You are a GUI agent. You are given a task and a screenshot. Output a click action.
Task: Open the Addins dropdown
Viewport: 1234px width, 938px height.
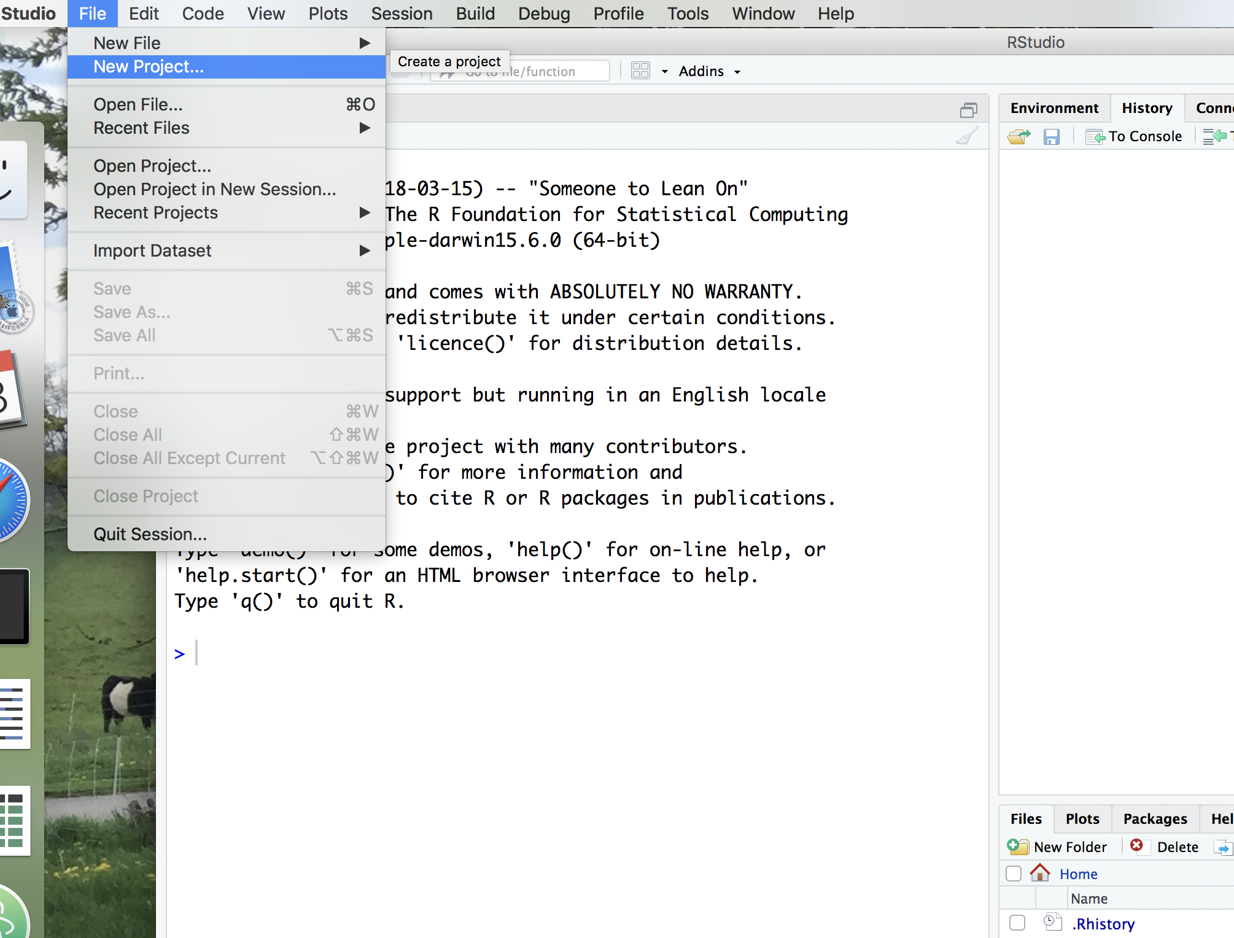(x=710, y=71)
